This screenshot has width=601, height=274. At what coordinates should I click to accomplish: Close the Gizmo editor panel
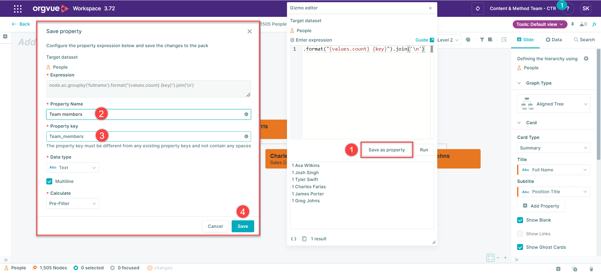coord(430,8)
